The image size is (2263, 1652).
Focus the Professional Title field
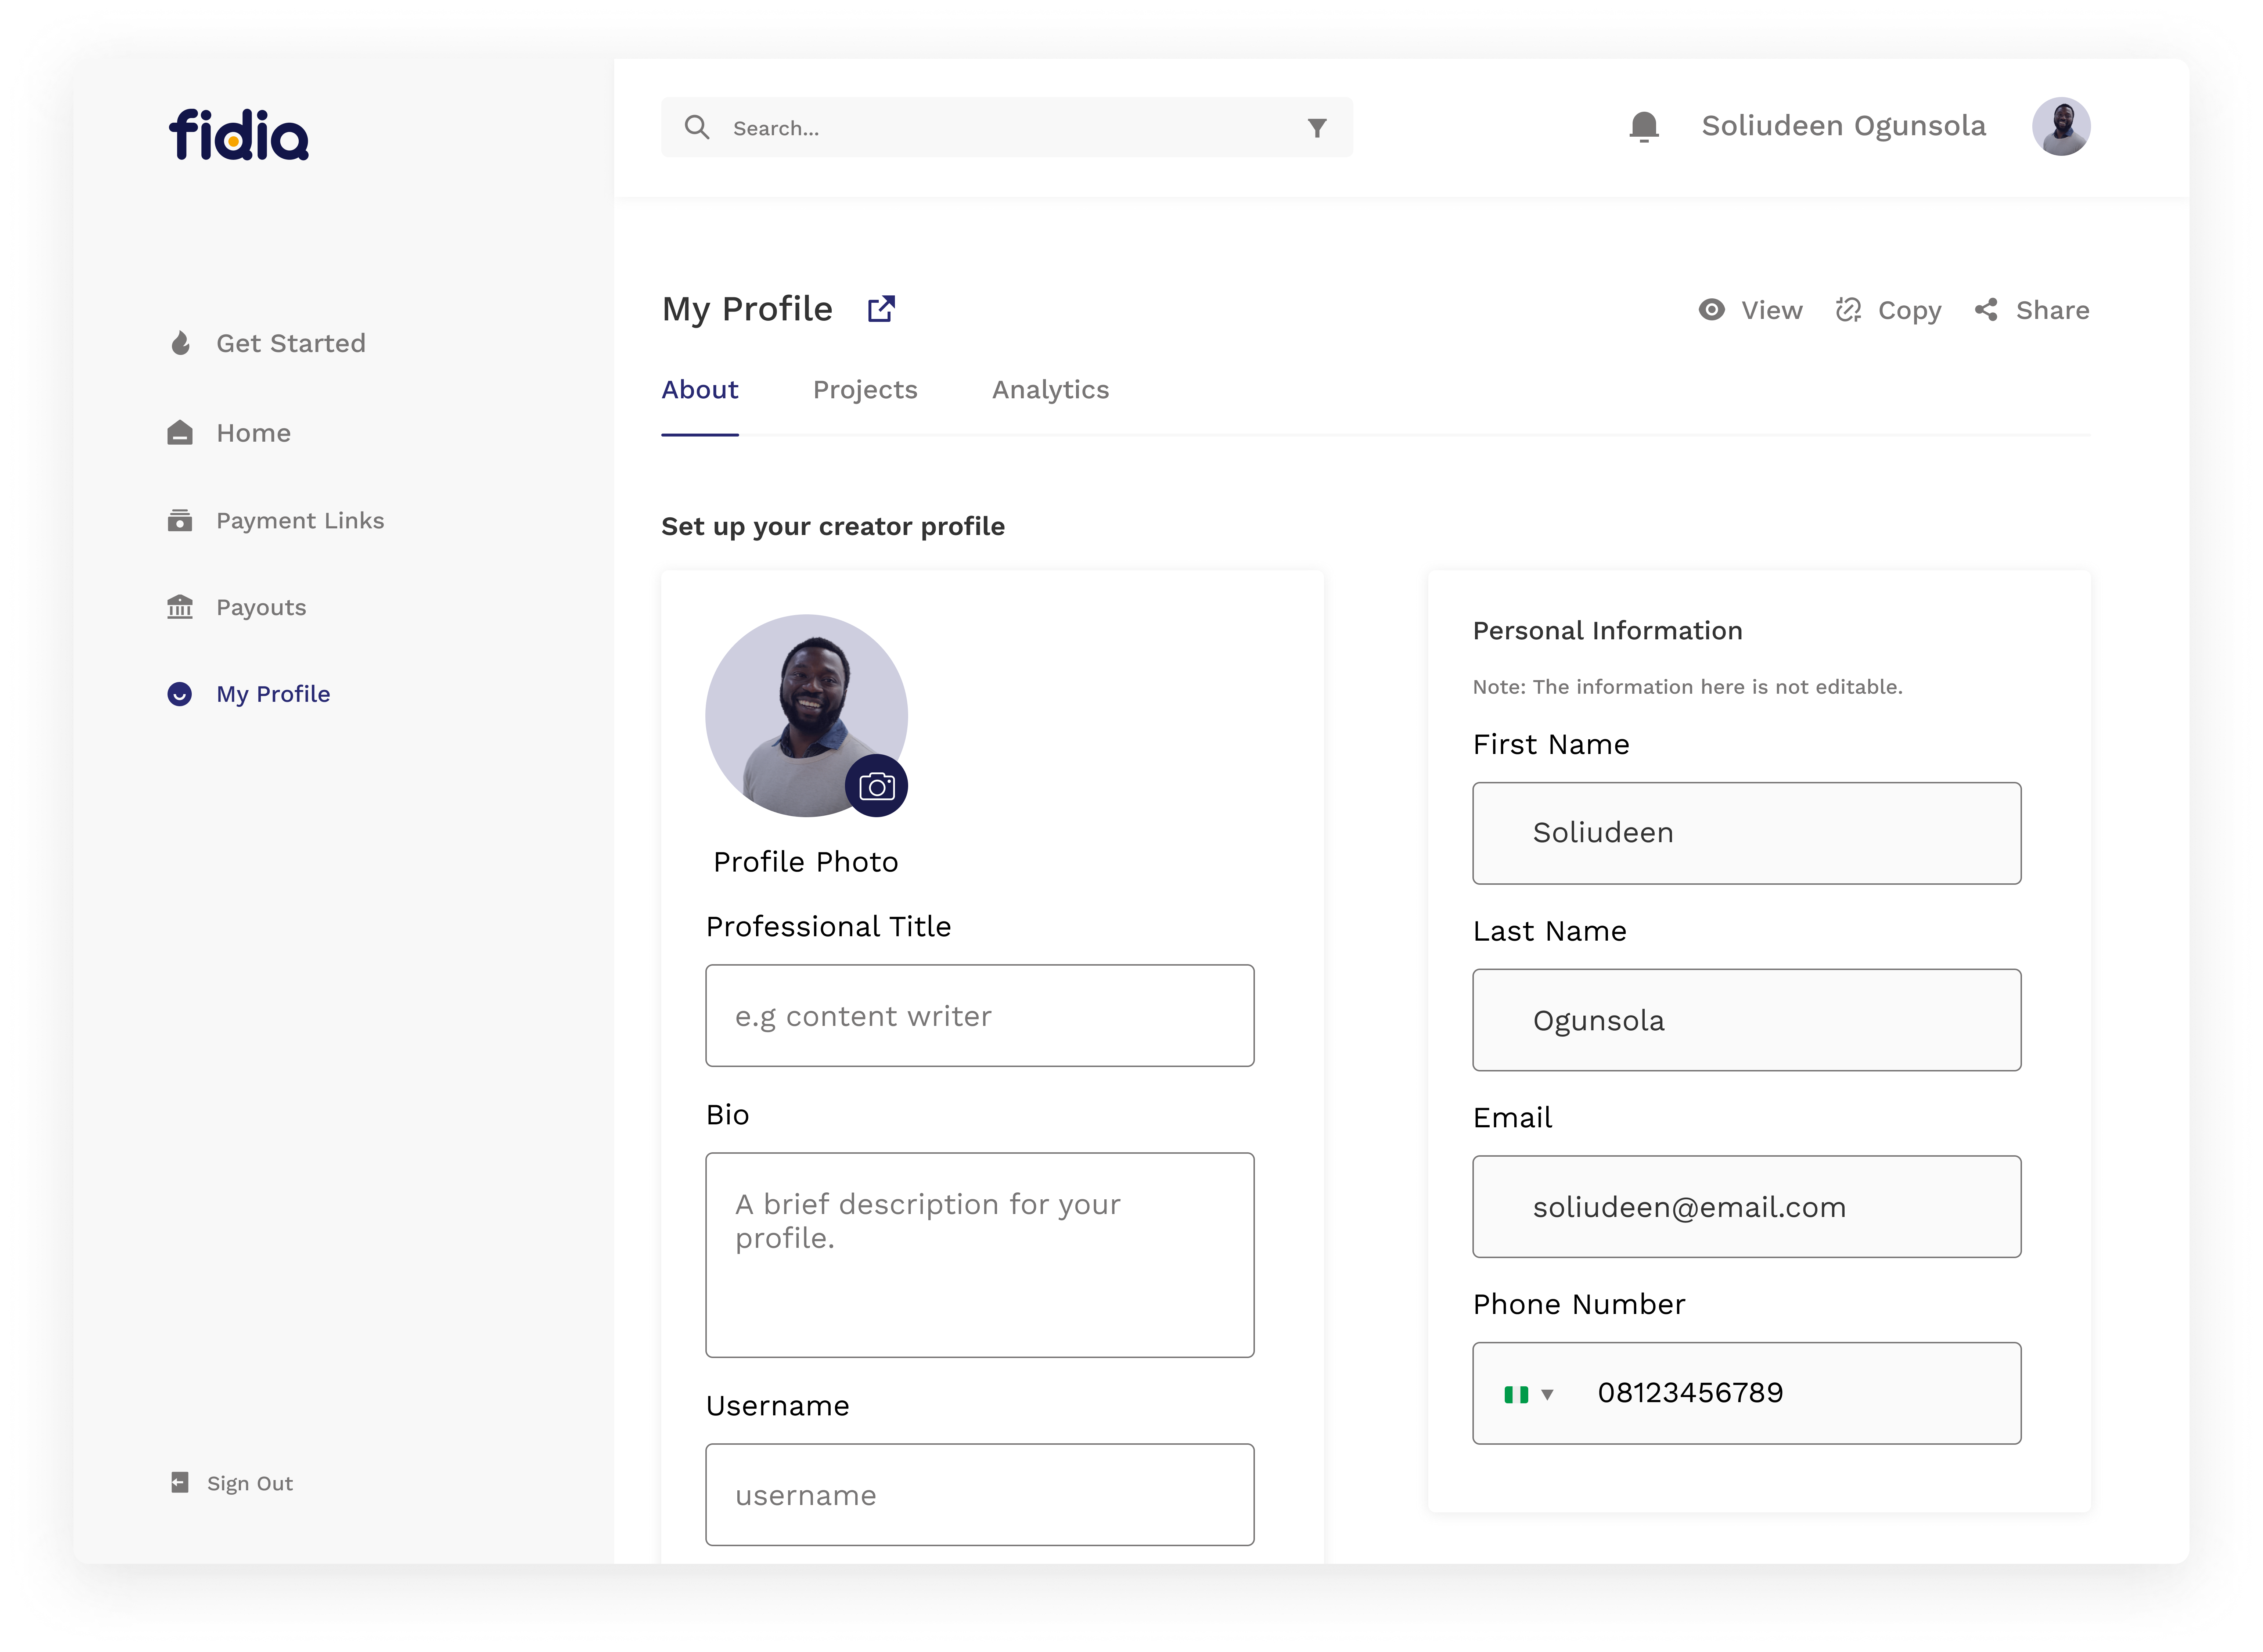(x=979, y=1015)
